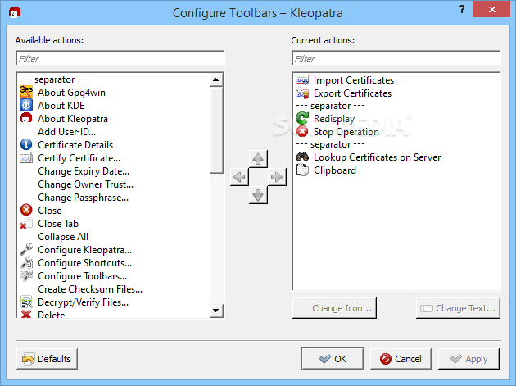This screenshot has height=386, width=516.
Task: Click the Defaults button
Action: (47, 359)
